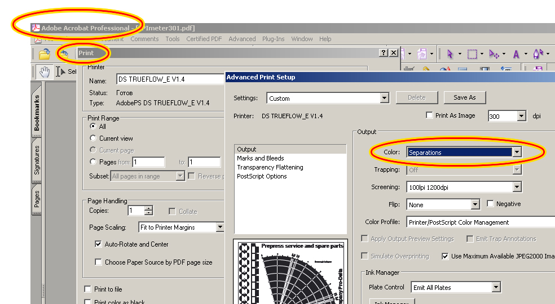Click the Delete settings button

pos(417,97)
